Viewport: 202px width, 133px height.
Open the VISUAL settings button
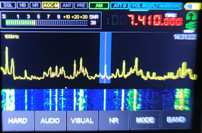coord(82,121)
